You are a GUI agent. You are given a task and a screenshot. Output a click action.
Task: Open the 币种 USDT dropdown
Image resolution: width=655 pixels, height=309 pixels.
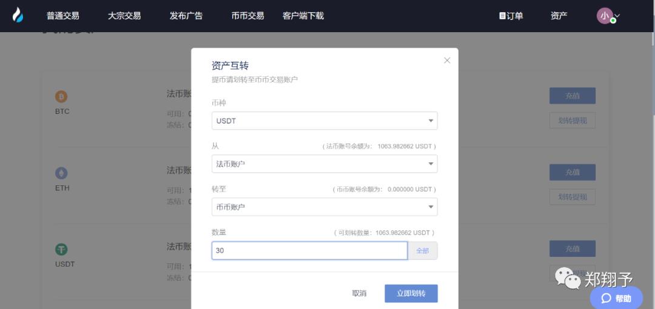(x=324, y=121)
